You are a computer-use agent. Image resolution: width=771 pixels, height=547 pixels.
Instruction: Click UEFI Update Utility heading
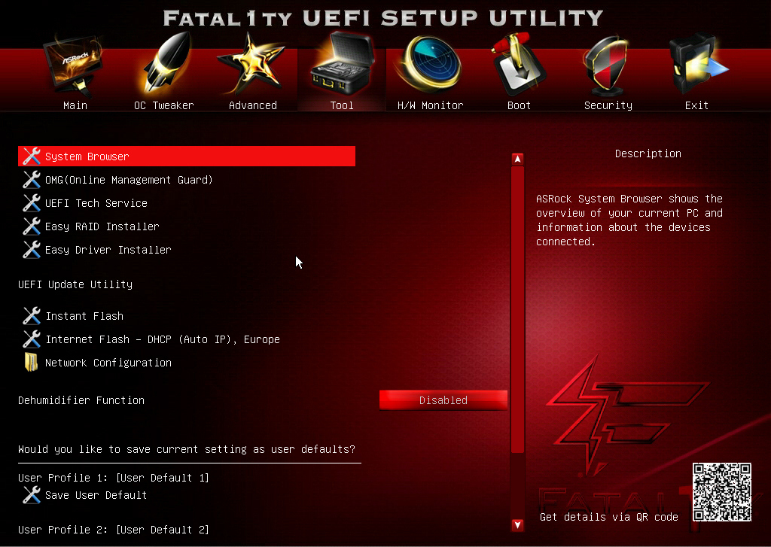75,284
